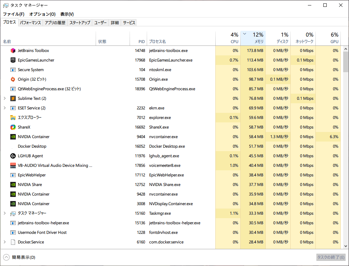Click the fontdrvhost.exe process name
The width and height of the screenshot is (349, 266).
click(x=164, y=232)
